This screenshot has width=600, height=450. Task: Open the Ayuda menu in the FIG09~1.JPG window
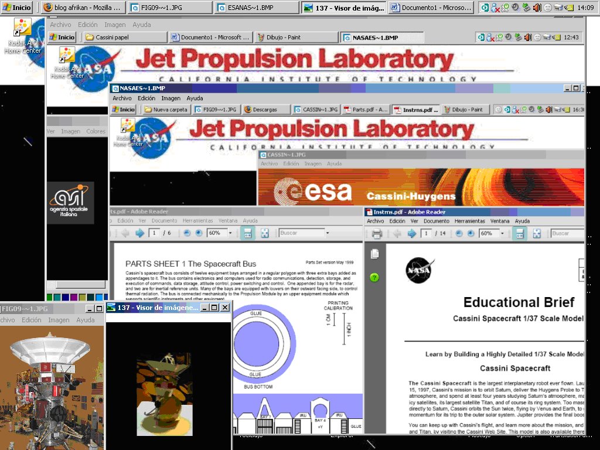click(x=86, y=320)
